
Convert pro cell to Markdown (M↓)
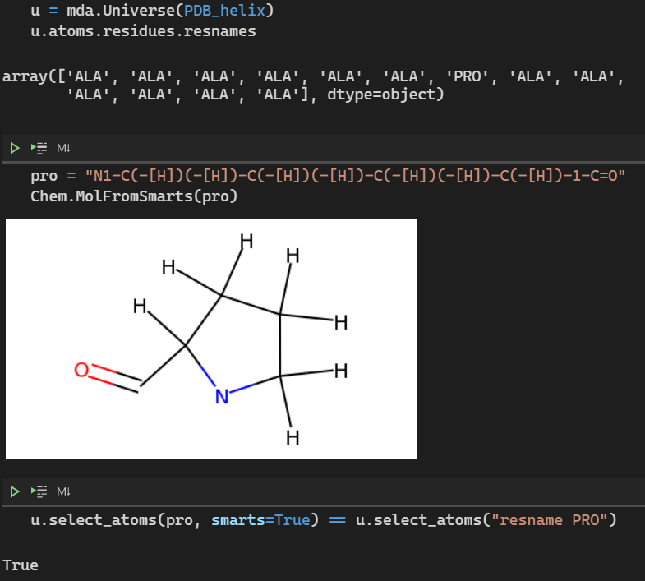pos(64,148)
